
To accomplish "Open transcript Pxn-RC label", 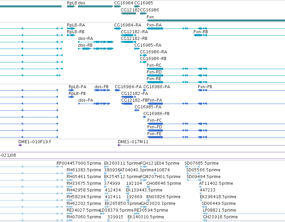I will coord(154,65).
